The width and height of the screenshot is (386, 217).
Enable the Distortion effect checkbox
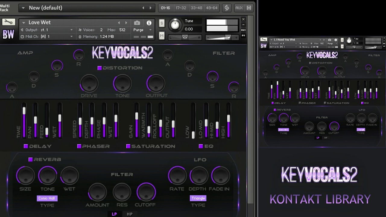100,68
